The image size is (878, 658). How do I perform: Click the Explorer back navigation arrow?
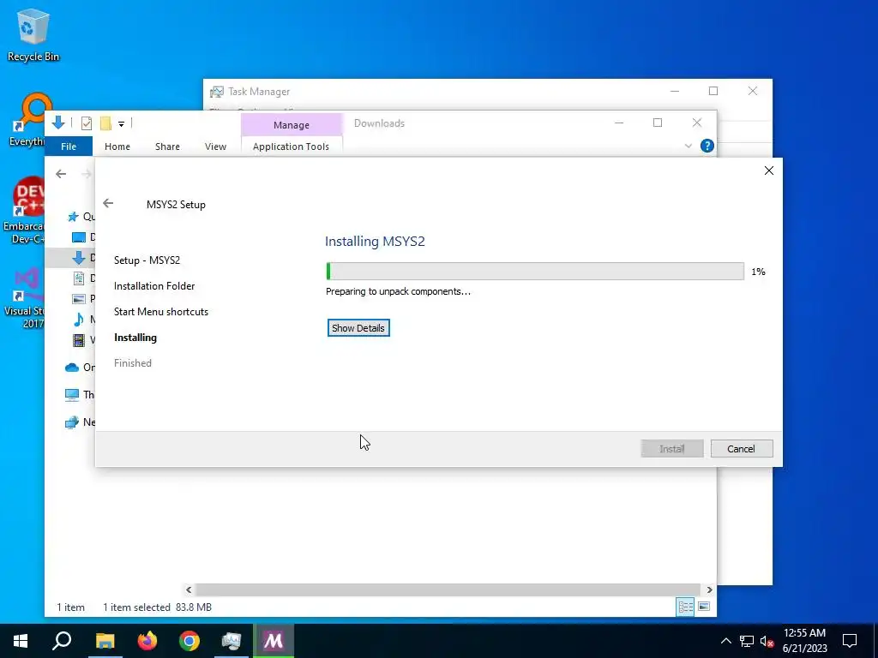click(61, 174)
